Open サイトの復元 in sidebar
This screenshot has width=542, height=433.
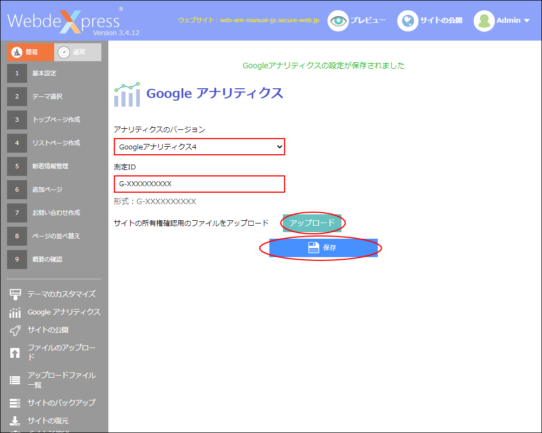48,421
